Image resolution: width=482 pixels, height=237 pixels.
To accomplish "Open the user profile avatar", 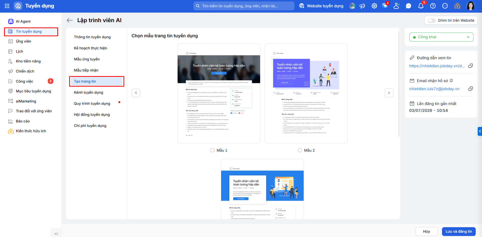I will pyautogui.click(x=470, y=6).
